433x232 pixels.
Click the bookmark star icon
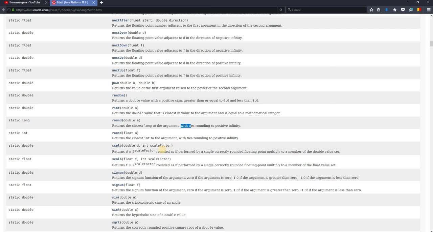(x=371, y=10)
